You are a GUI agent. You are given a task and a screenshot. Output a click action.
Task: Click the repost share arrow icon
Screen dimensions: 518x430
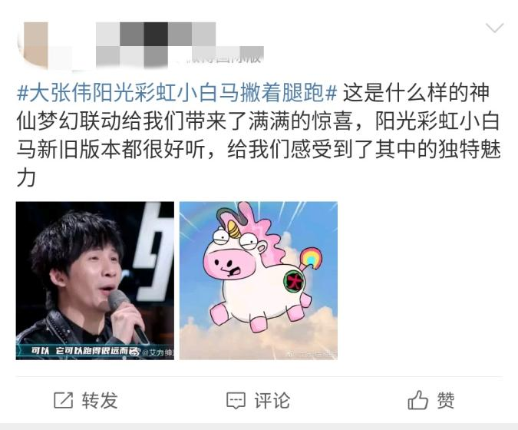click(63, 400)
